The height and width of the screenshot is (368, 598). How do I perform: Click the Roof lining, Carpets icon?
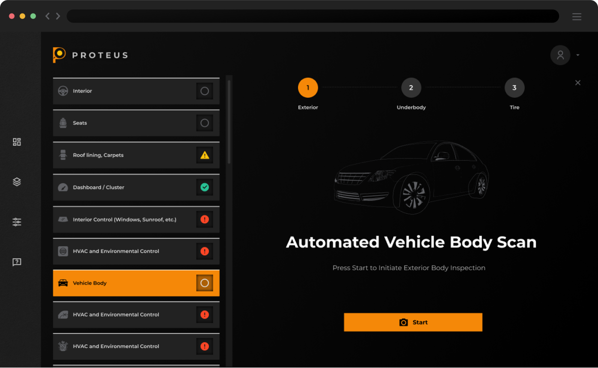tap(63, 155)
